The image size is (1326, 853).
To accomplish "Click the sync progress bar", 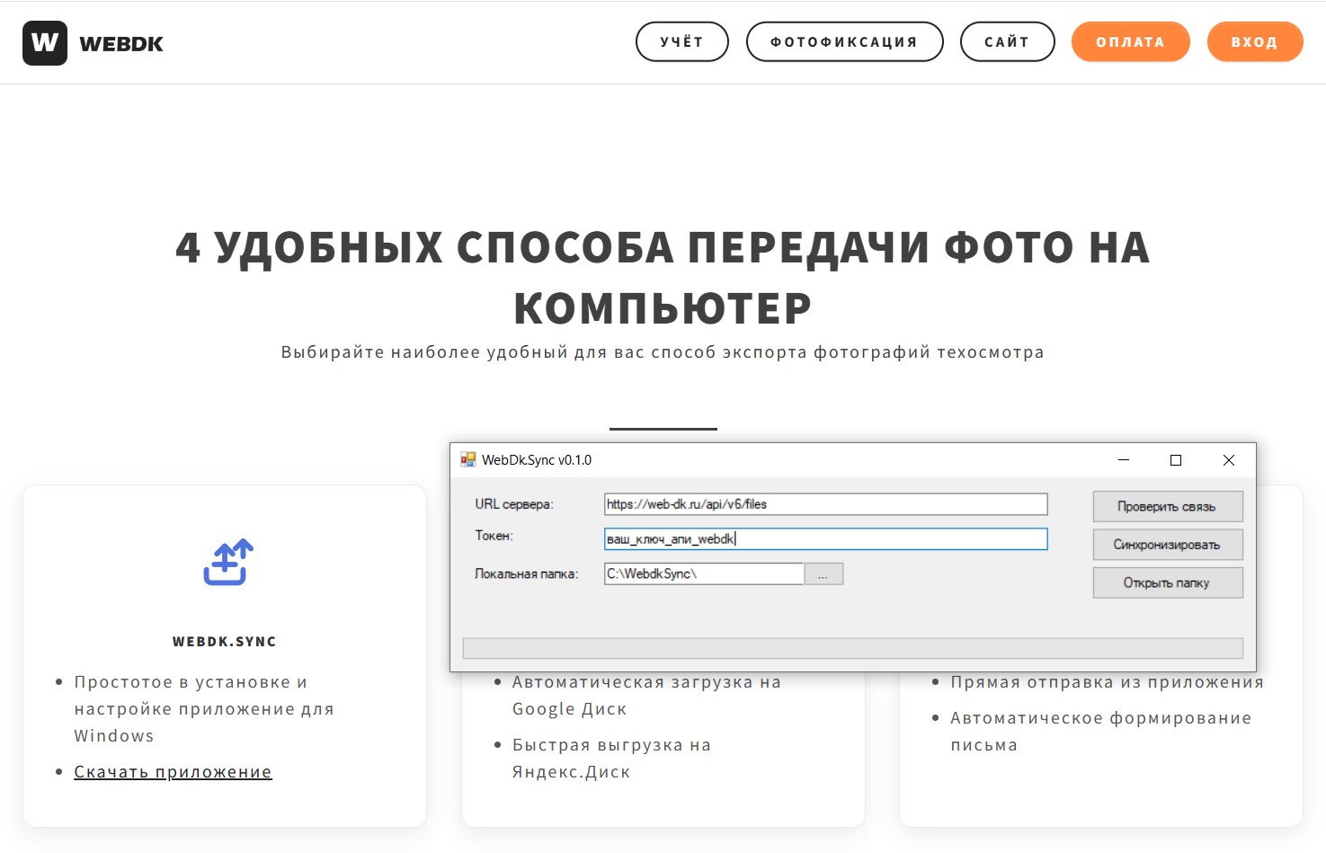I will [852, 648].
